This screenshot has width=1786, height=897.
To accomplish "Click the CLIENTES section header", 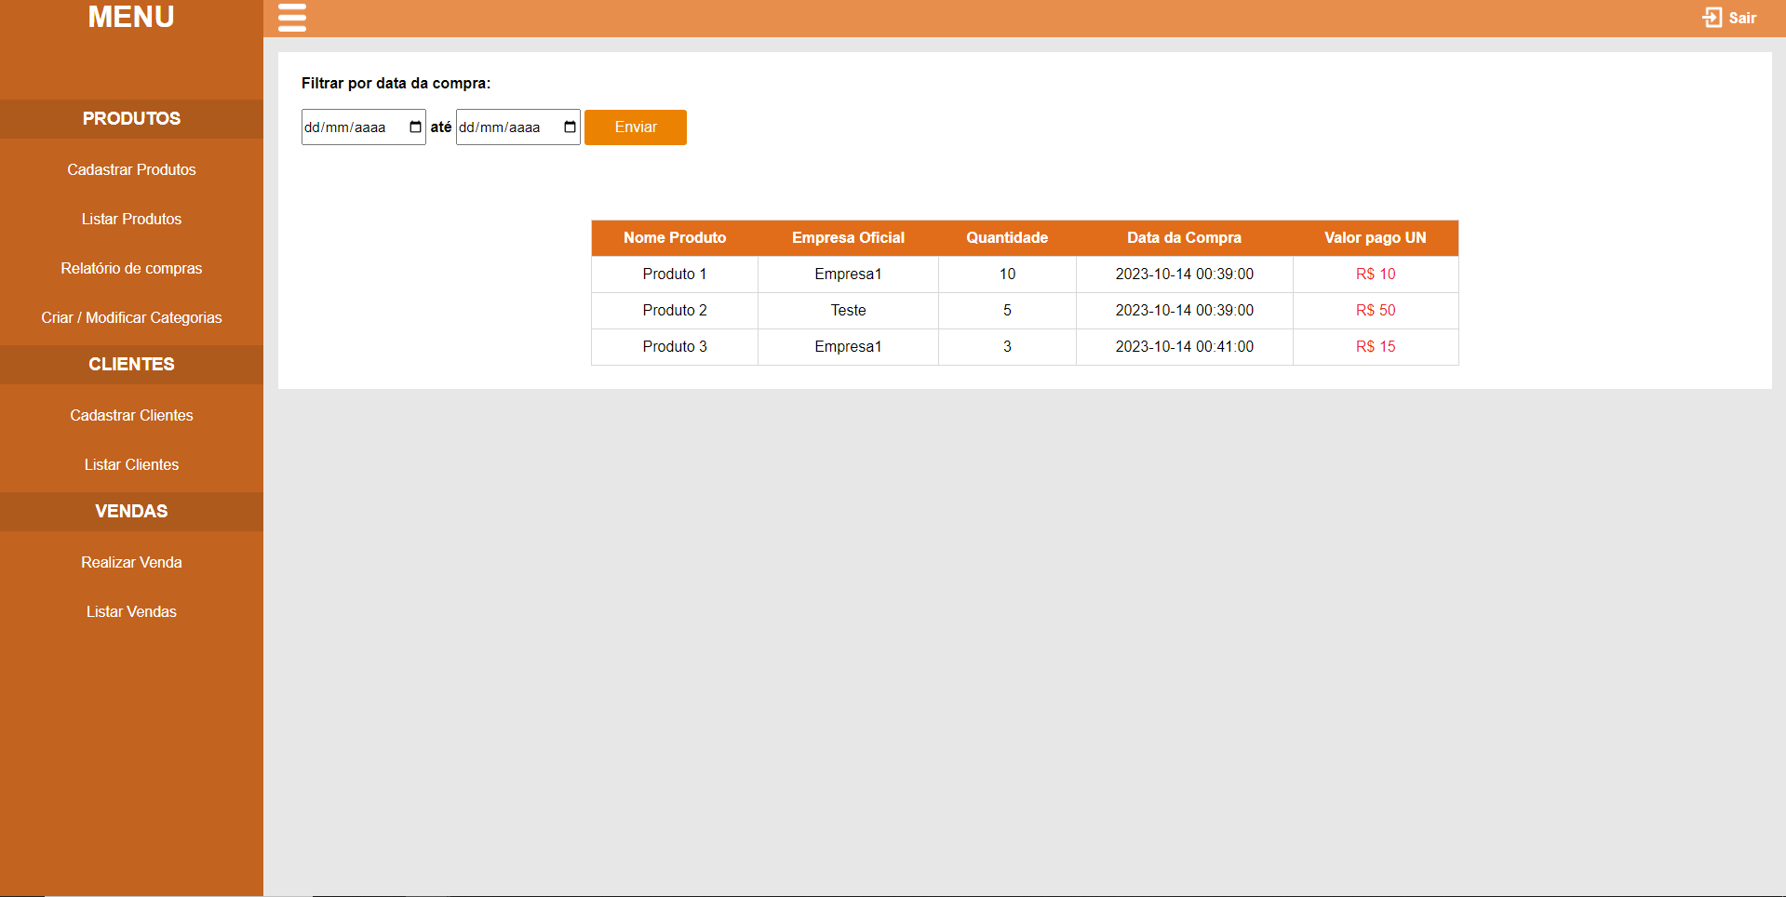I will pyautogui.click(x=131, y=364).
